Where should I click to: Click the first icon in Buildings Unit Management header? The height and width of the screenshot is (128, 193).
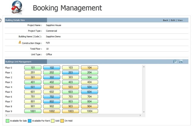point(175,61)
